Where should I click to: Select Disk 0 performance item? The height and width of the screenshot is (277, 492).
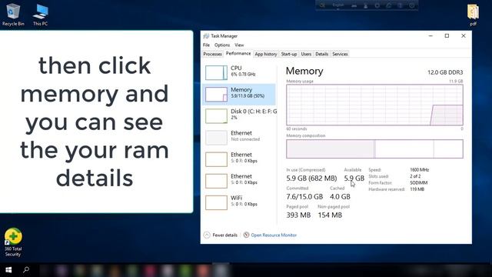pyautogui.click(x=239, y=115)
